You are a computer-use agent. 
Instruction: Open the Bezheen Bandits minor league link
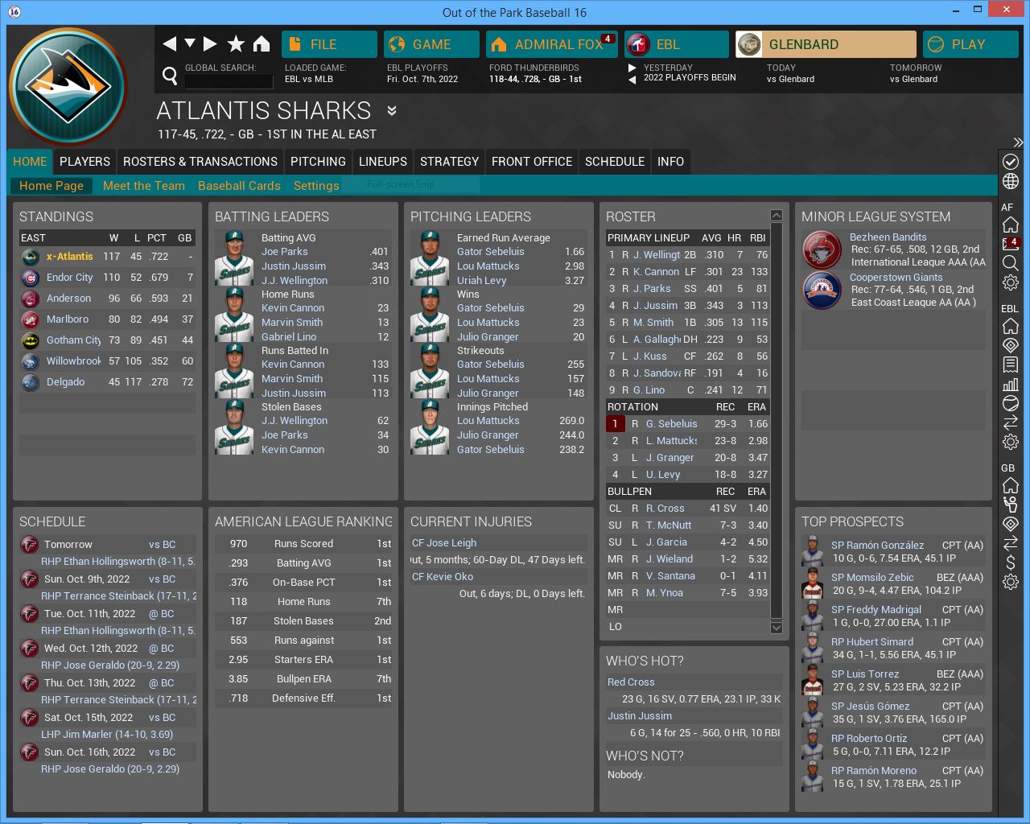tap(888, 237)
